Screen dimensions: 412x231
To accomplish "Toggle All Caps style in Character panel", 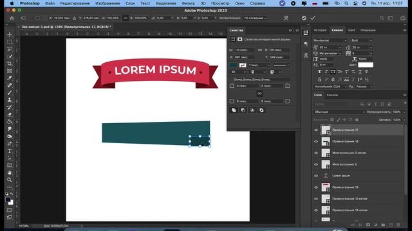I will tap(333, 72).
